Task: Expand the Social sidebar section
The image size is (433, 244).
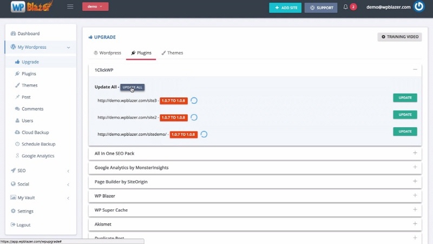Action: [x=40, y=184]
